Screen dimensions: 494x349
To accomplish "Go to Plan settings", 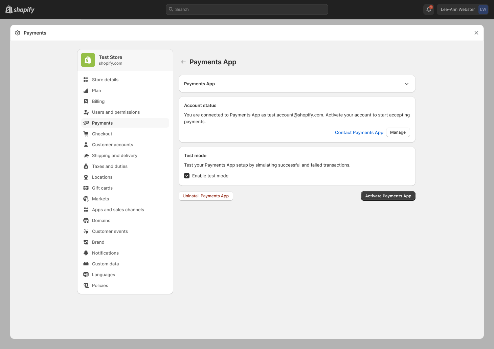I will [125, 90].
